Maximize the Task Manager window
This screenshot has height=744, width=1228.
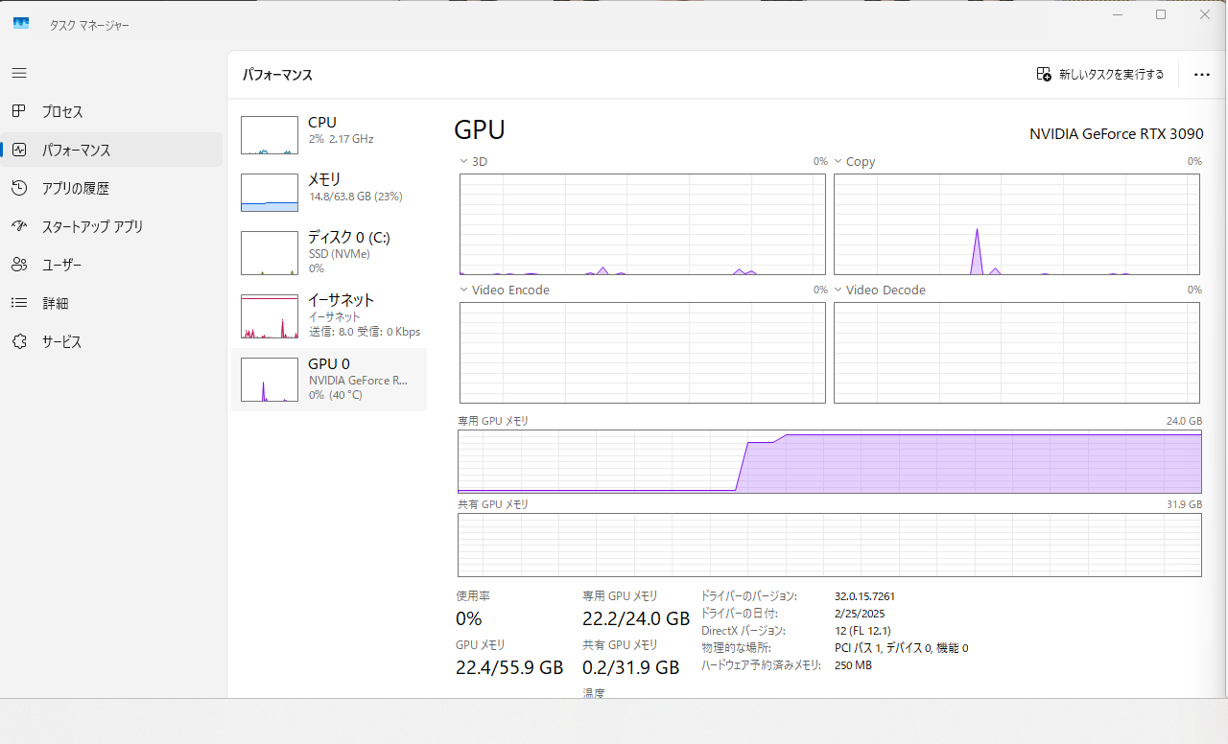[x=1161, y=14]
